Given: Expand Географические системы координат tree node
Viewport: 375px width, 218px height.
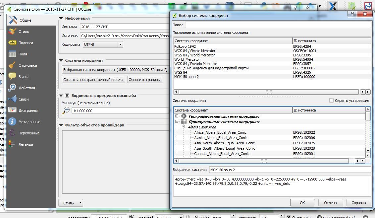Looking at the screenshot, I should click(x=177, y=116).
